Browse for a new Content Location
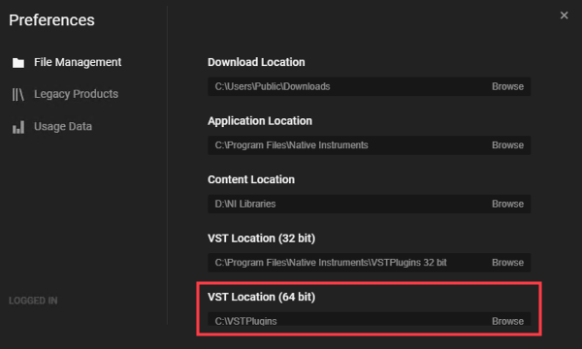582x349 pixels. click(507, 204)
